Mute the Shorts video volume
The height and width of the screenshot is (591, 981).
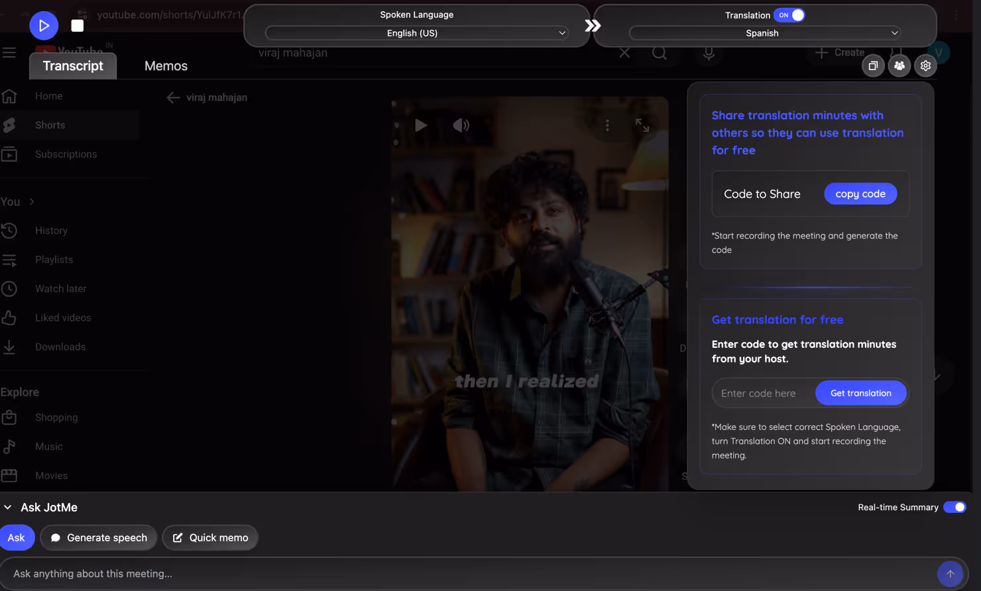coord(461,125)
